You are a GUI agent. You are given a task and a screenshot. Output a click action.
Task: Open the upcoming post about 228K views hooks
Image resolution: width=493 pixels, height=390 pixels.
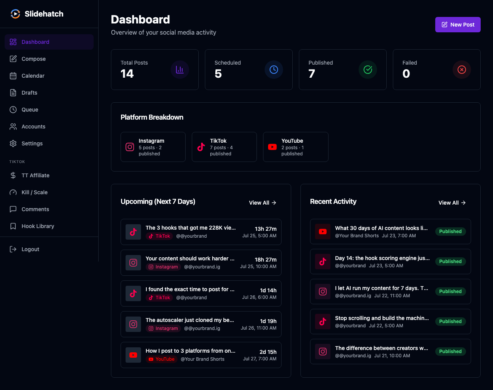pyautogui.click(x=201, y=232)
